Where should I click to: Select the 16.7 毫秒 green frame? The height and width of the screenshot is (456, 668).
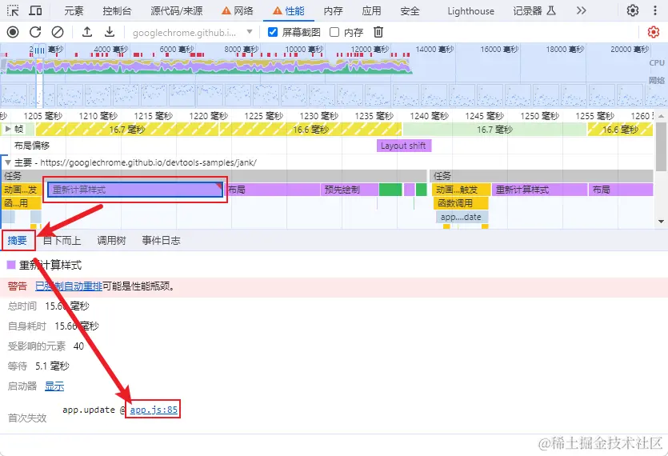pos(494,129)
